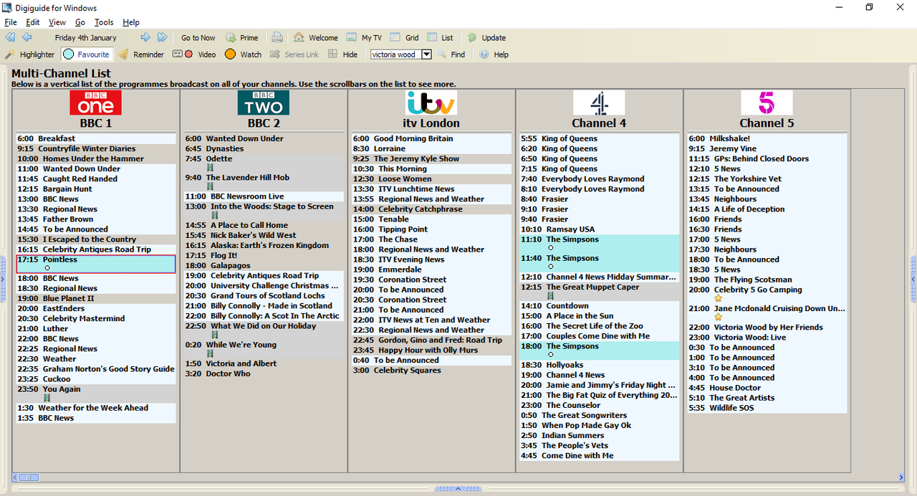Click the BBC One channel logo
The height and width of the screenshot is (496, 917).
95,102
